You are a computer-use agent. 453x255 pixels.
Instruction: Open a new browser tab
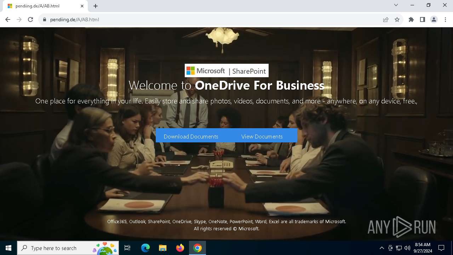(96, 6)
